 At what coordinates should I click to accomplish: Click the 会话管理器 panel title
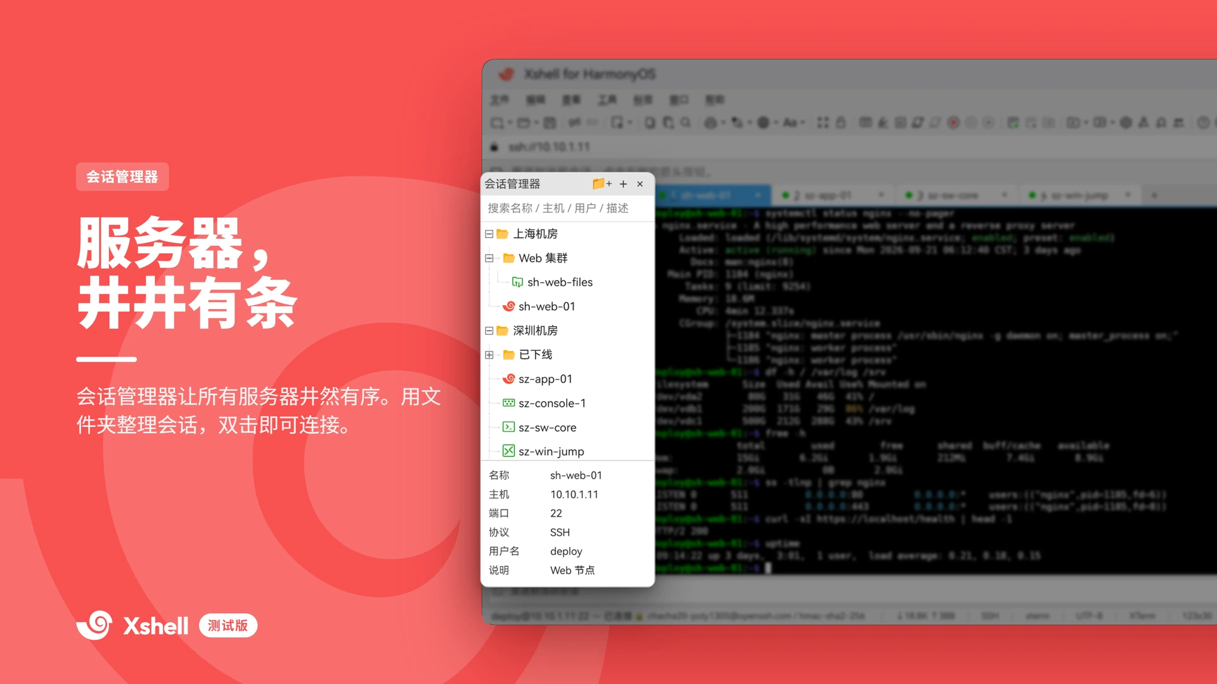click(x=512, y=184)
